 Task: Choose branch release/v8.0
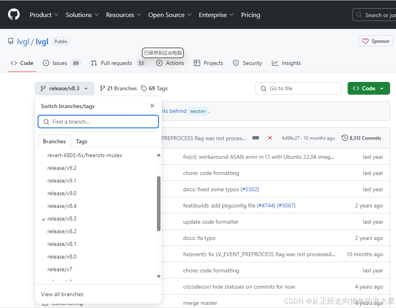pos(62,257)
